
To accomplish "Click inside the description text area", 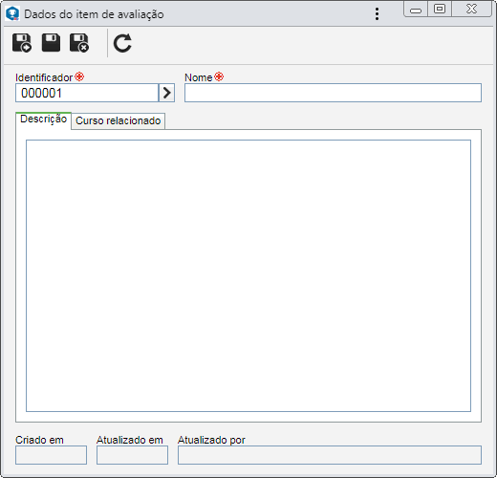I will pyautogui.click(x=248, y=275).
